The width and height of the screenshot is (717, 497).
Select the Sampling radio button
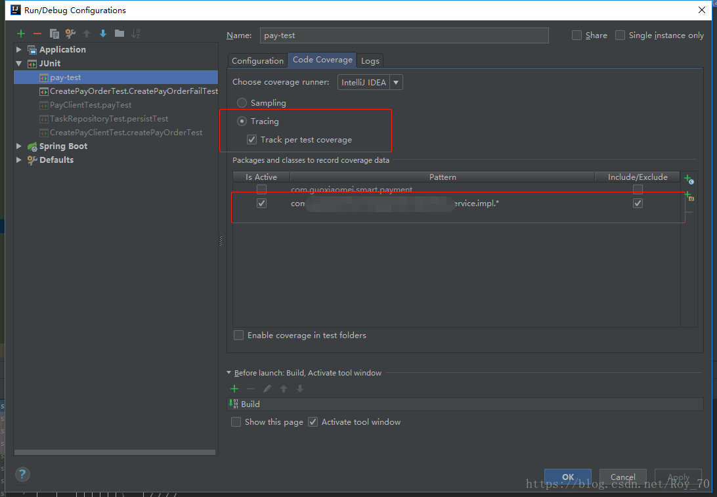click(242, 103)
